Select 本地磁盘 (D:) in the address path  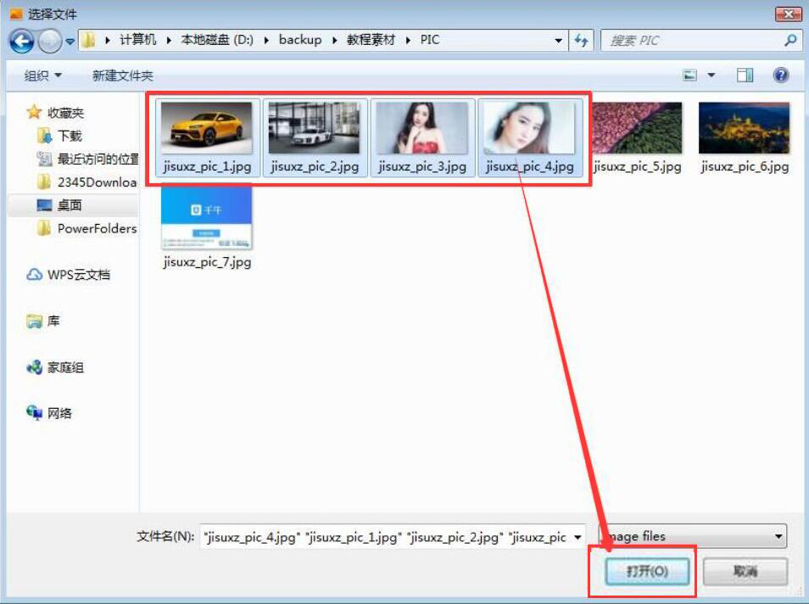217,40
